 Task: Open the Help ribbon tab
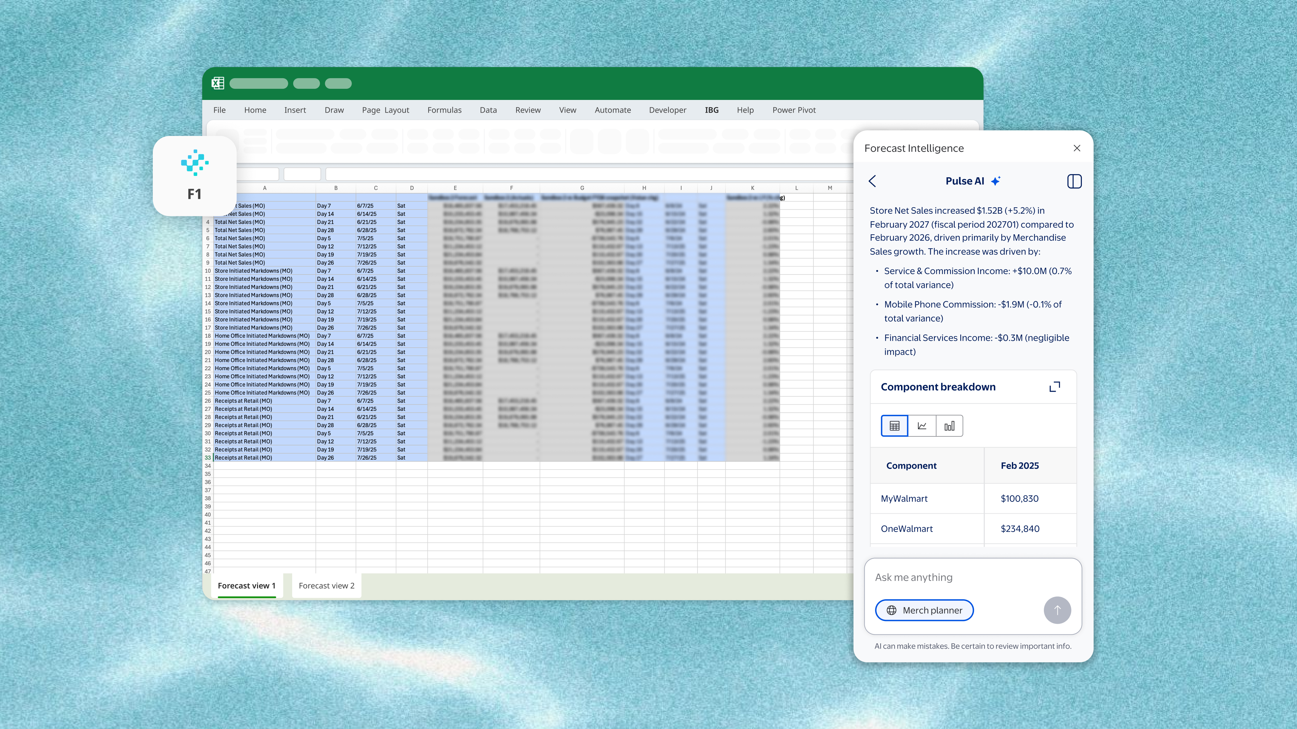(745, 110)
